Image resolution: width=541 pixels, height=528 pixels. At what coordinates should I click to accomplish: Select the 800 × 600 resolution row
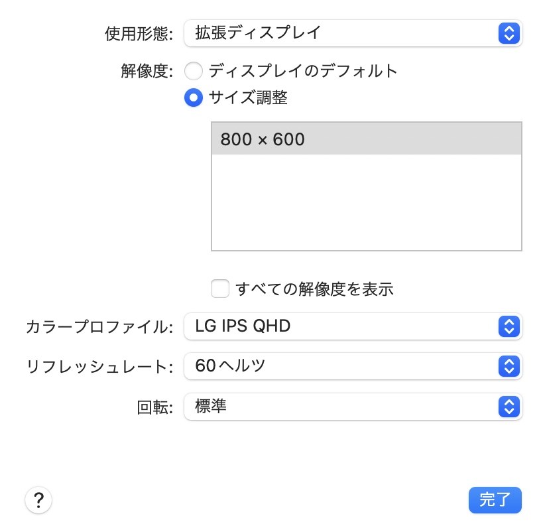[366, 139]
